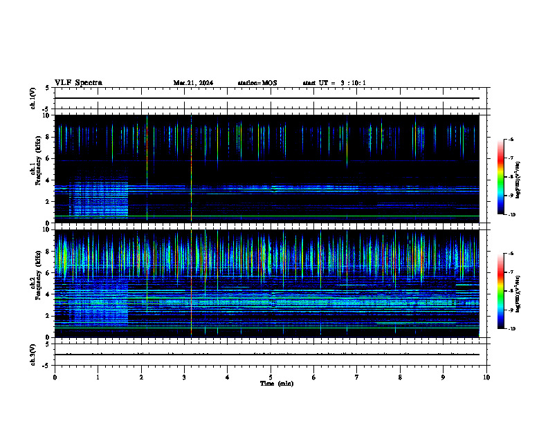Viewport: 548px width, 423px height.
Task: Click time axis tick label "5"
Action: point(271,377)
